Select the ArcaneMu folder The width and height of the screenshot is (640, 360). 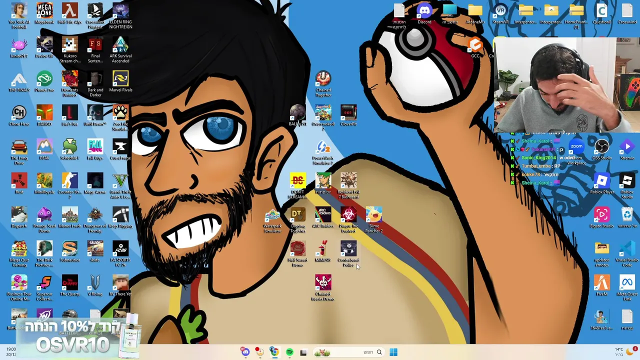coord(475,14)
